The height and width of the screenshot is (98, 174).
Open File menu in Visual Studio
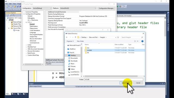[7, 4]
